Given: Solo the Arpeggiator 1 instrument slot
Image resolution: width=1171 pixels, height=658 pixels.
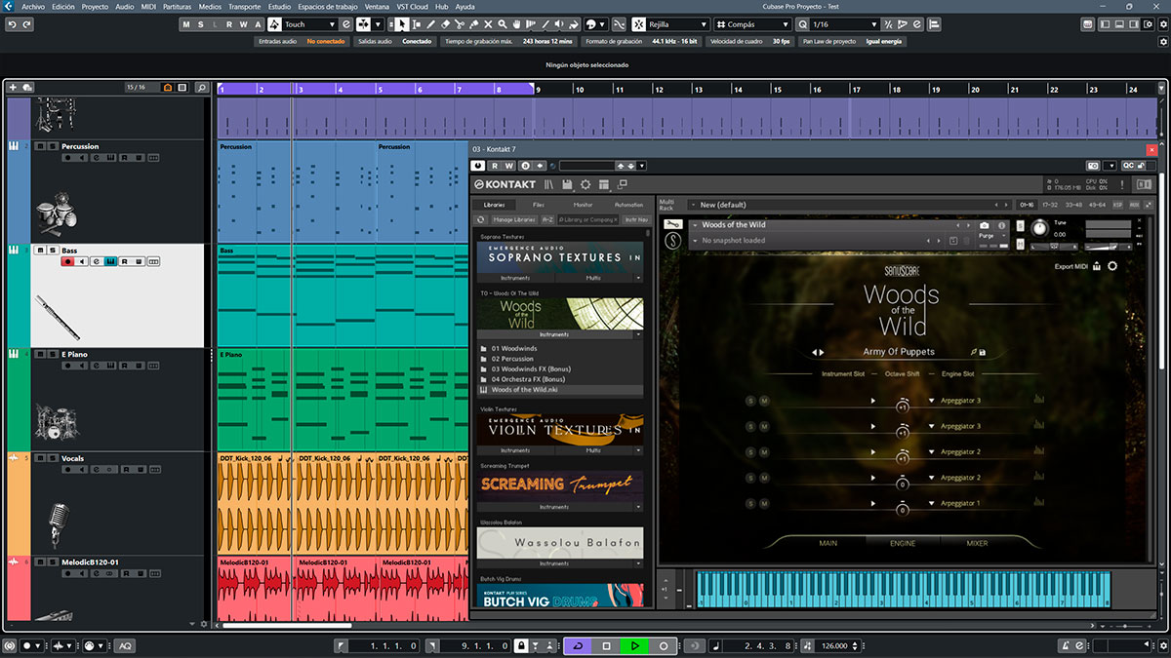Looking at the screenshot, I should (x=750, y=503).
